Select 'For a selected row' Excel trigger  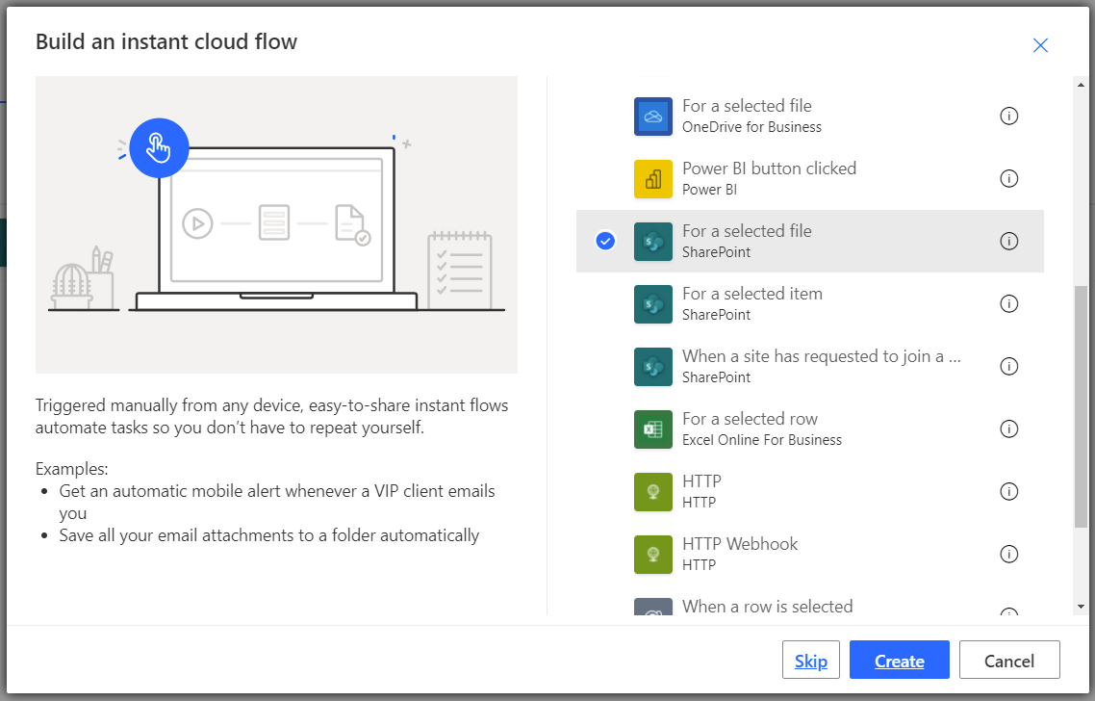[750, 419]
